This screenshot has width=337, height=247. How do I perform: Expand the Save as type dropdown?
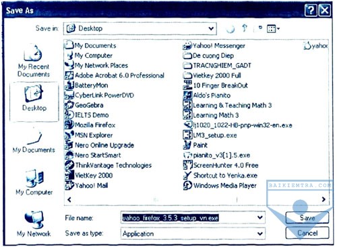260,234
